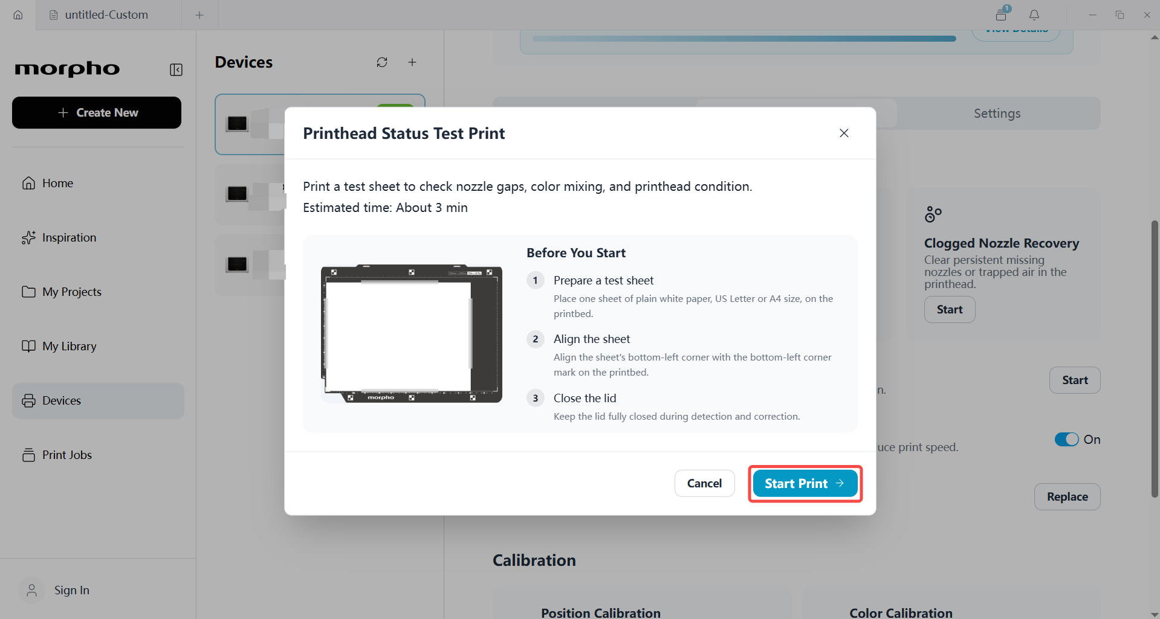
Task: Select the third device card
Action: [250, 265]
